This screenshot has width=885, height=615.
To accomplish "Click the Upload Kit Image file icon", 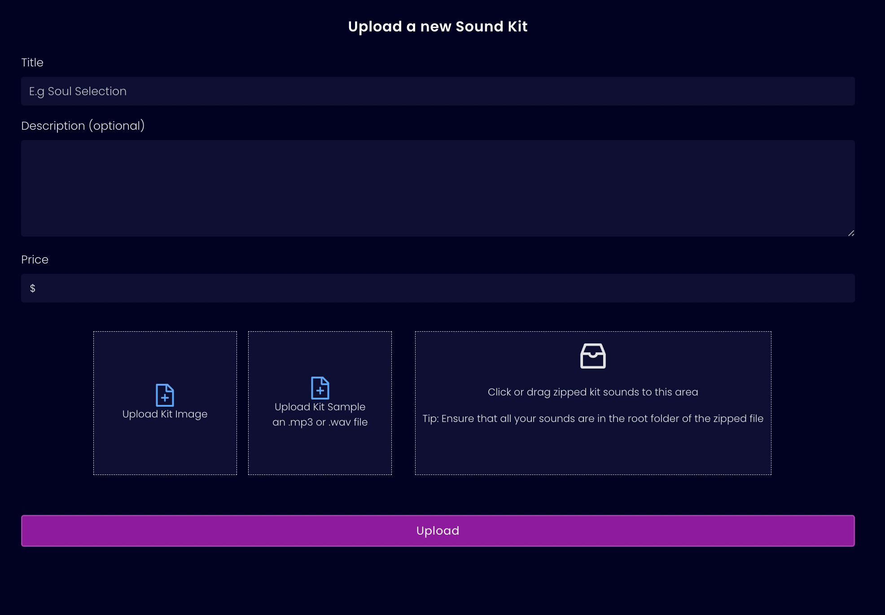I will click(165, 395).
